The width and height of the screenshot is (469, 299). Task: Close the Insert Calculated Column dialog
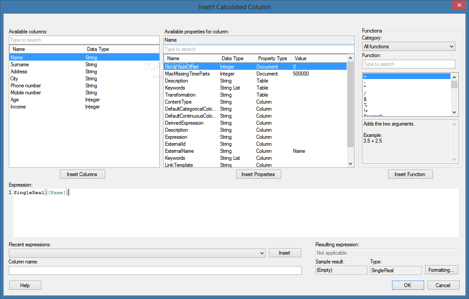pos(459,6)
